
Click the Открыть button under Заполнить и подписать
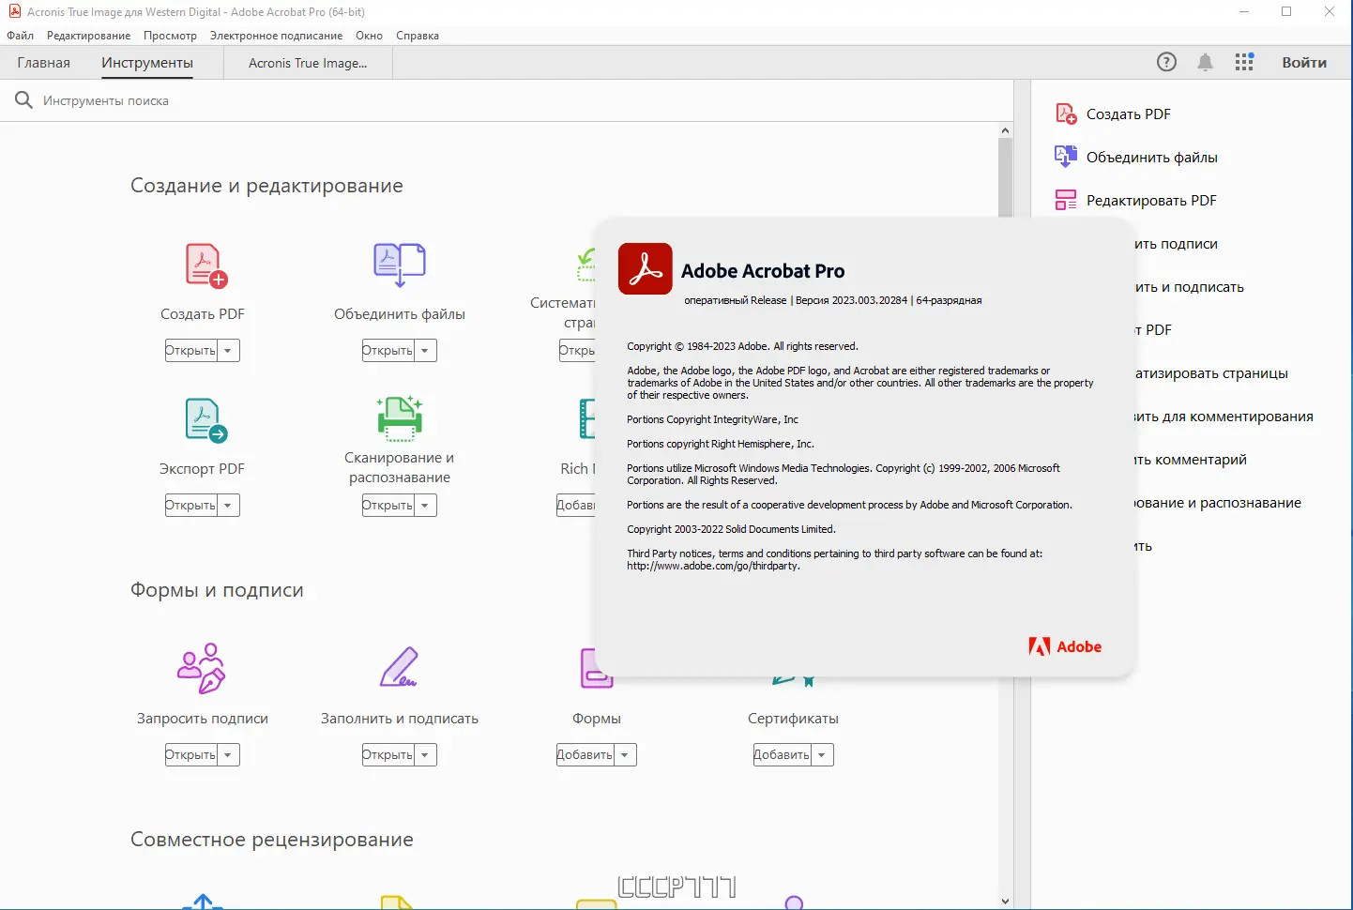click(x=388, y=753)
